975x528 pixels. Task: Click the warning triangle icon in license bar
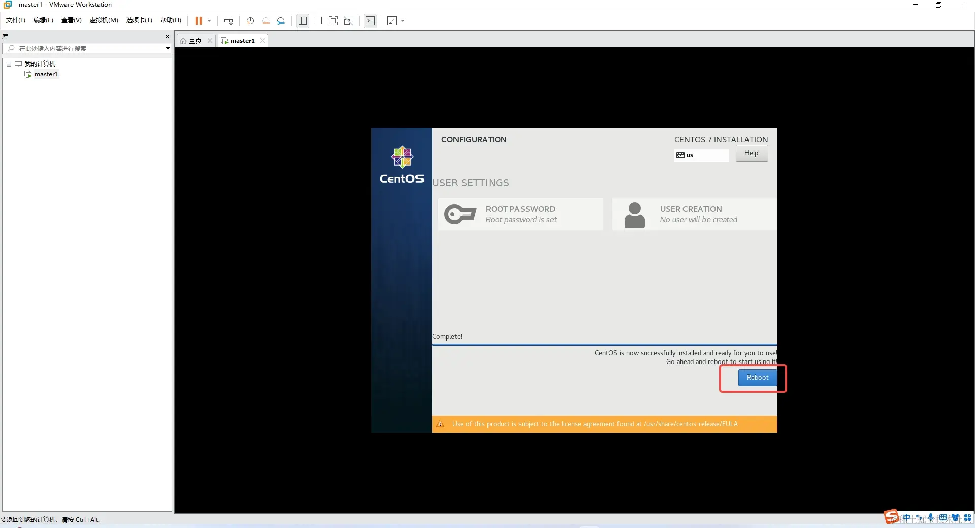pyautogui.click(x=440, y=424)
